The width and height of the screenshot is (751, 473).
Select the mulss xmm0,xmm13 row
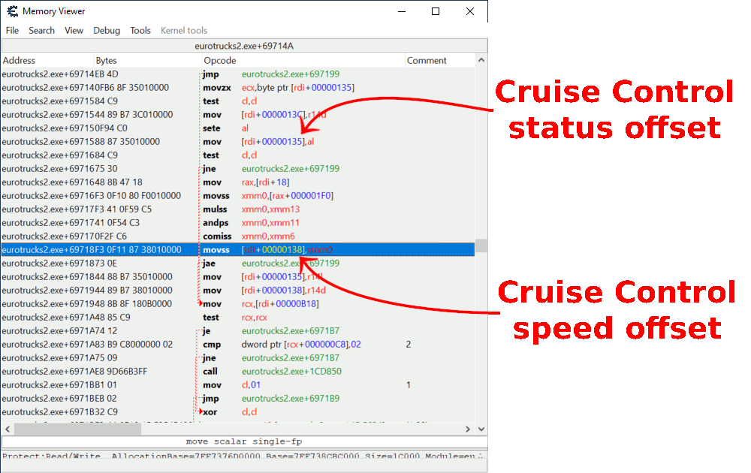point(238,209)
